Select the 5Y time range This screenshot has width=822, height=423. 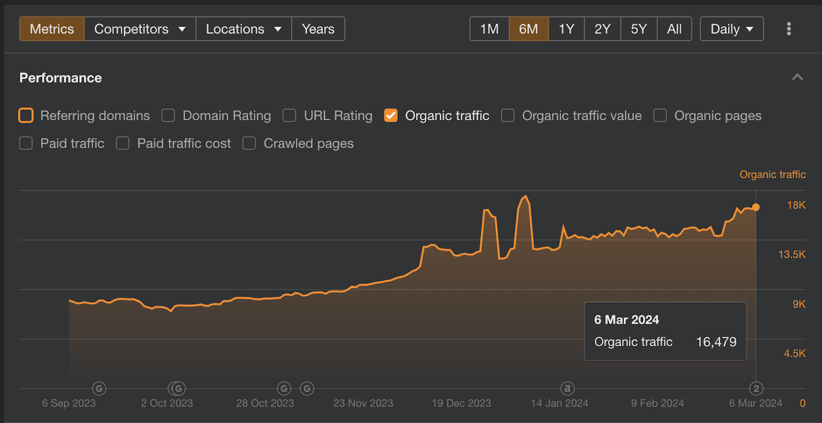[x=639, y=29]
